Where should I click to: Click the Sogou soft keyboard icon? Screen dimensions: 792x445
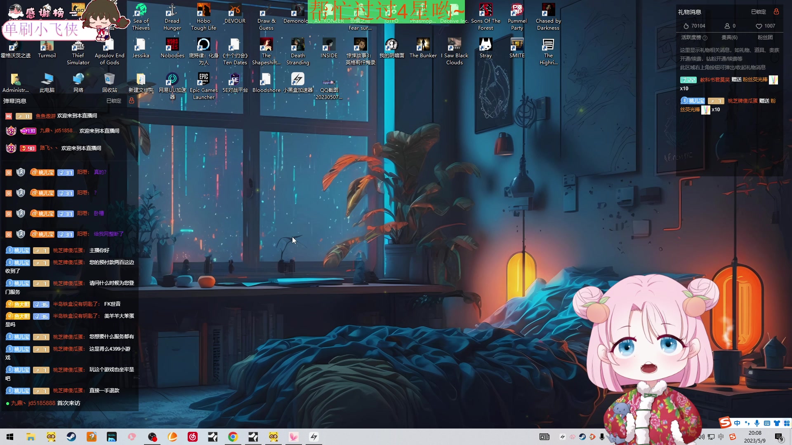767,423
